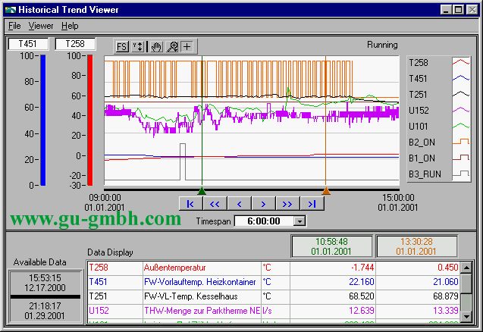Step forward one increment in time
Image resolution: width=483 pixels, height=332 pixels.
click(x=263, y=204)
